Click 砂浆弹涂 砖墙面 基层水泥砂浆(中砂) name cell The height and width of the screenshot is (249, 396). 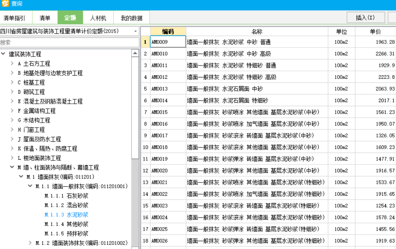point(257,159)
